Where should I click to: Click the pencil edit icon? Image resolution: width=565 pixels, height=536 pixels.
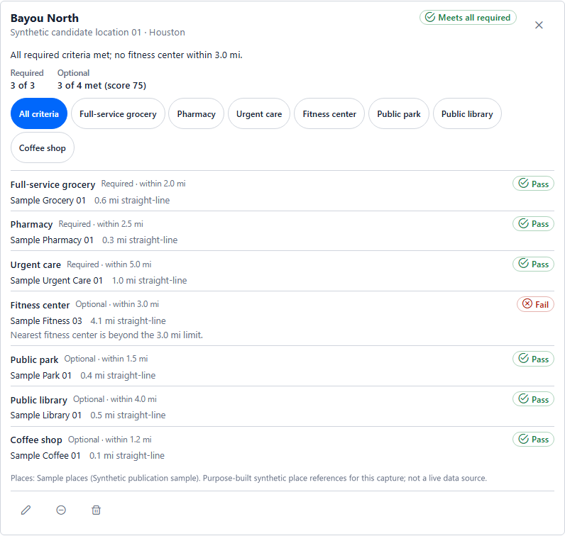click(26, 510)
